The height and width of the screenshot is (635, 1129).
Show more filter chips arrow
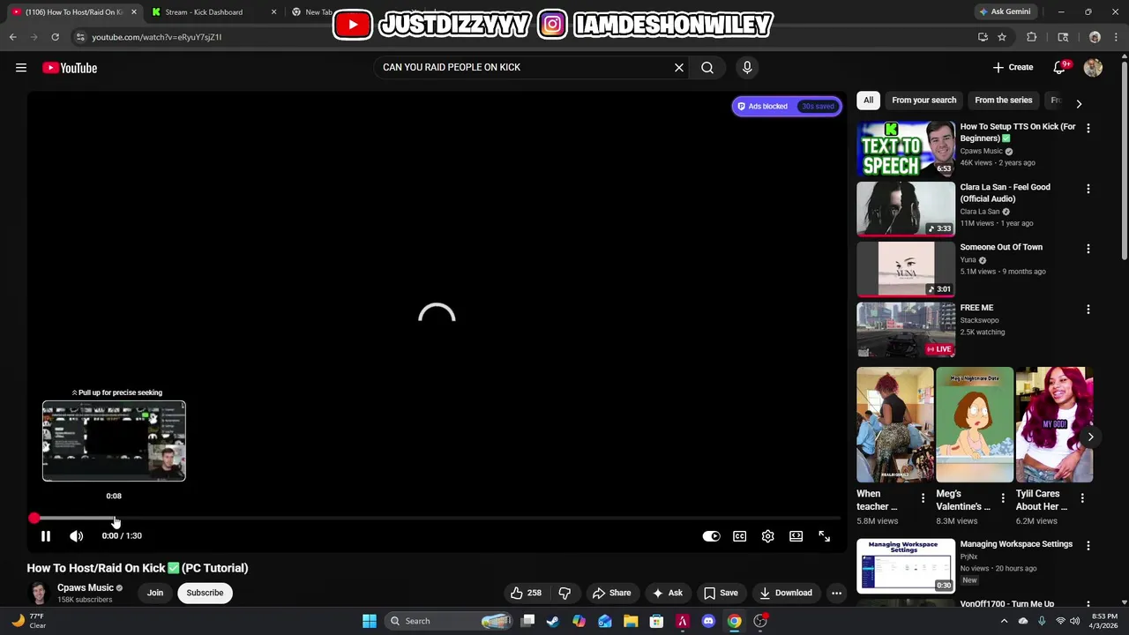tap(1079, 103)
